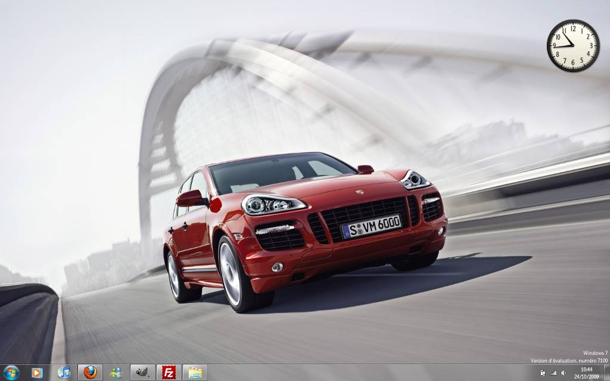Image resolution: width=610 pixels, height=381 pixels.
Task: Switch to the FileZilla taskbar button
Action: [x=169, y=373]
